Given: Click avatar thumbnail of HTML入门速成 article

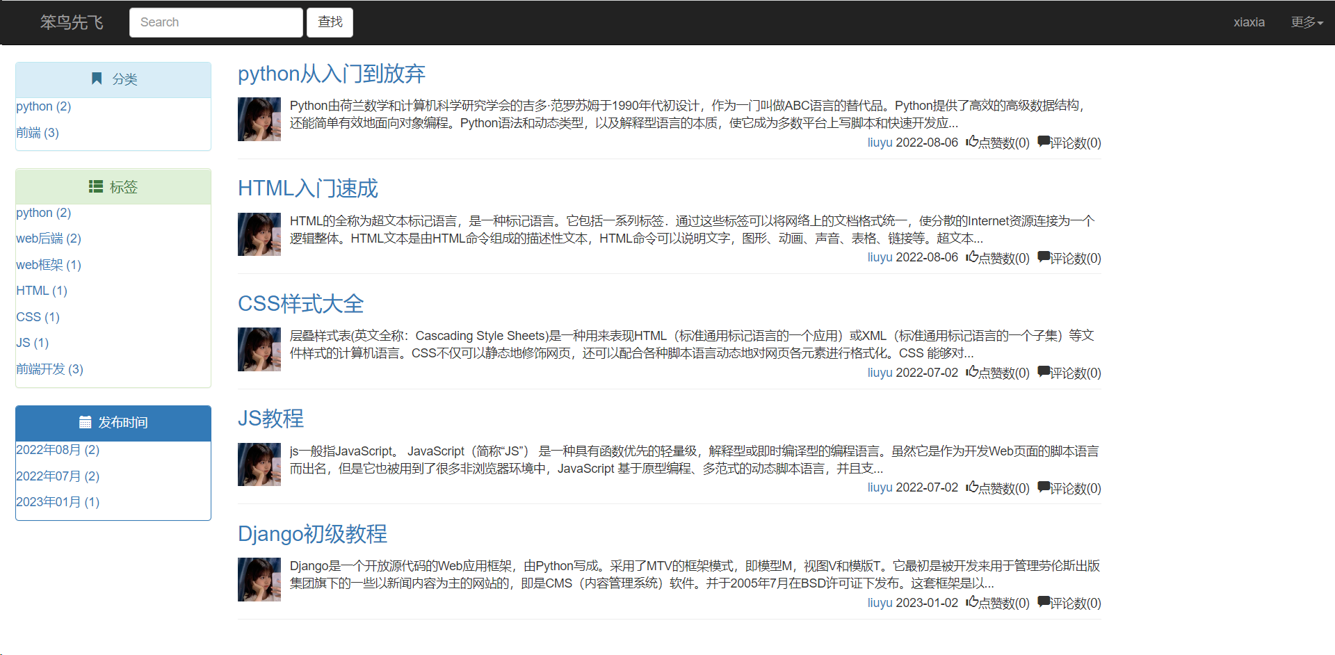Looking at the screenshot, I should point(259,234).
